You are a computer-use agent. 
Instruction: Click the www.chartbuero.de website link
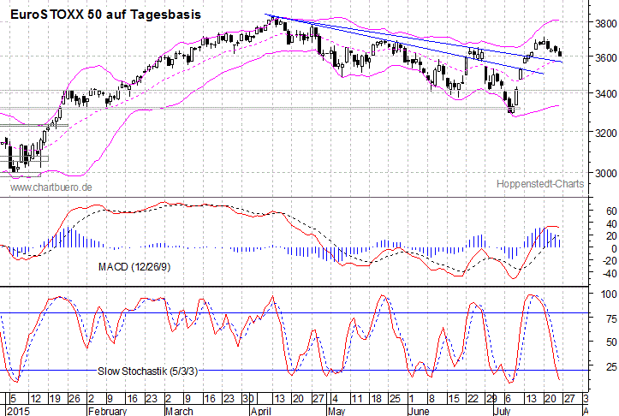51,187
